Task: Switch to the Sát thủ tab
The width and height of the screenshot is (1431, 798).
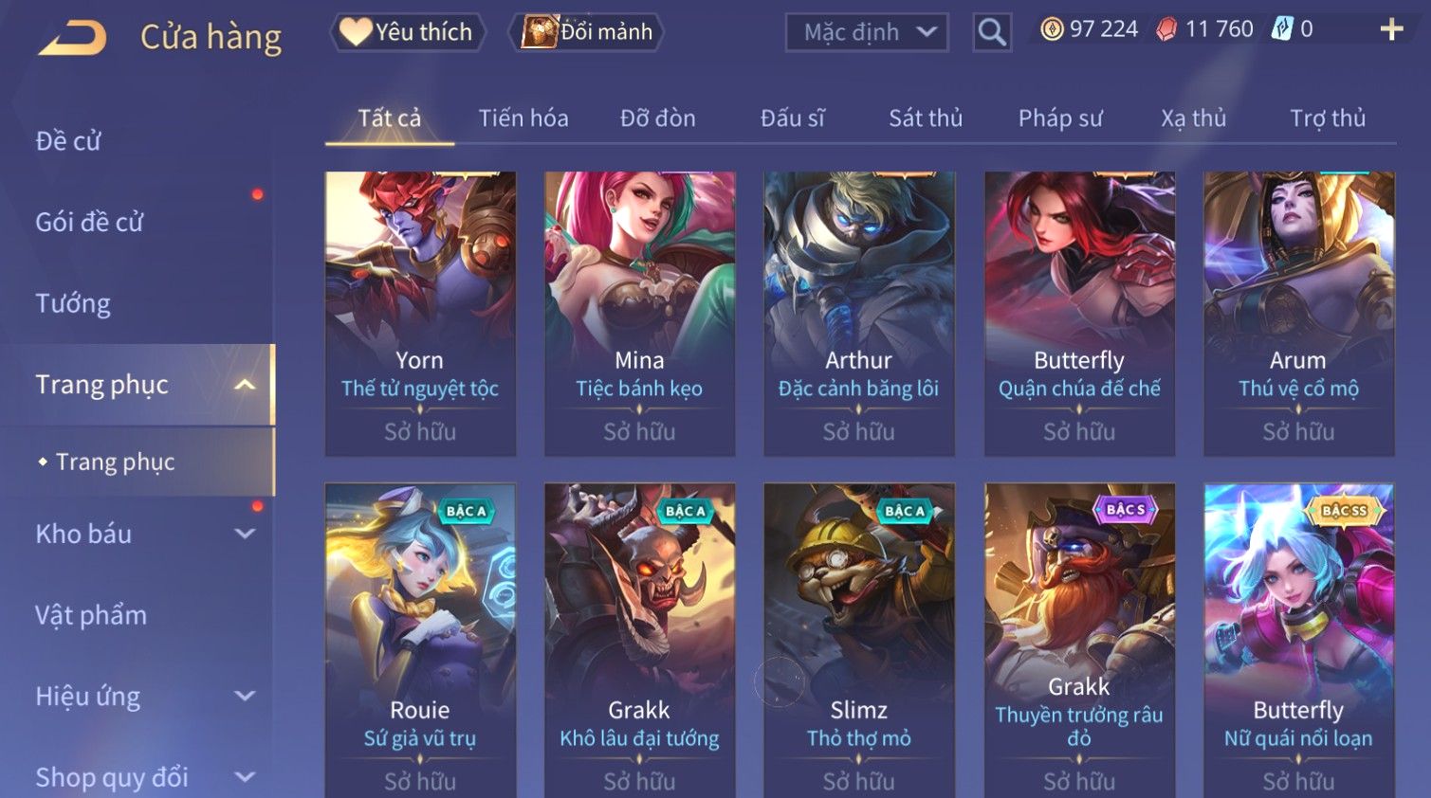Action: point(926,118)
